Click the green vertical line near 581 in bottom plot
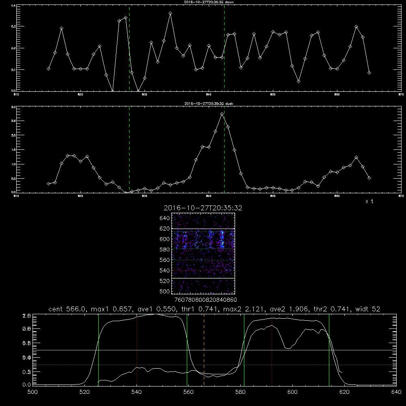Image resolution: width=406 pixels, height=406 pixels. click(244, 350)
